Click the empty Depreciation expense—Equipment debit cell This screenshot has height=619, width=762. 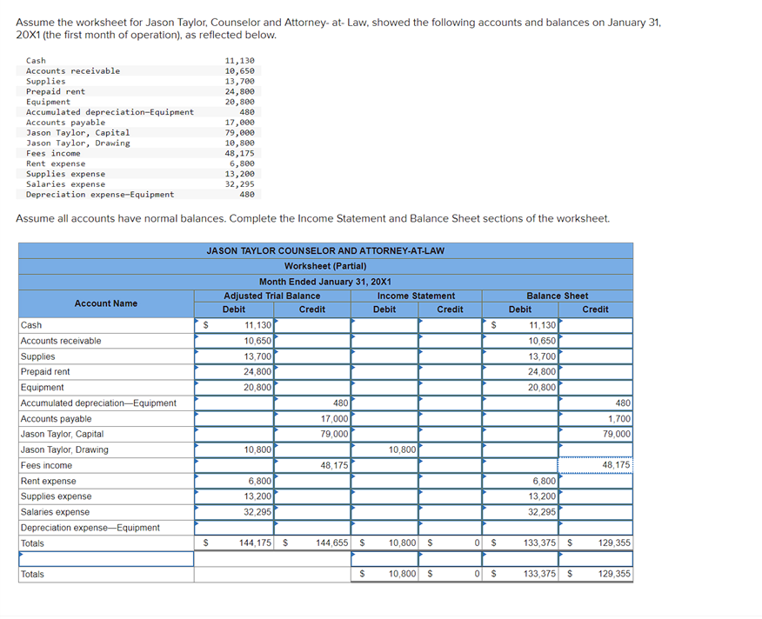coord(233,527)
